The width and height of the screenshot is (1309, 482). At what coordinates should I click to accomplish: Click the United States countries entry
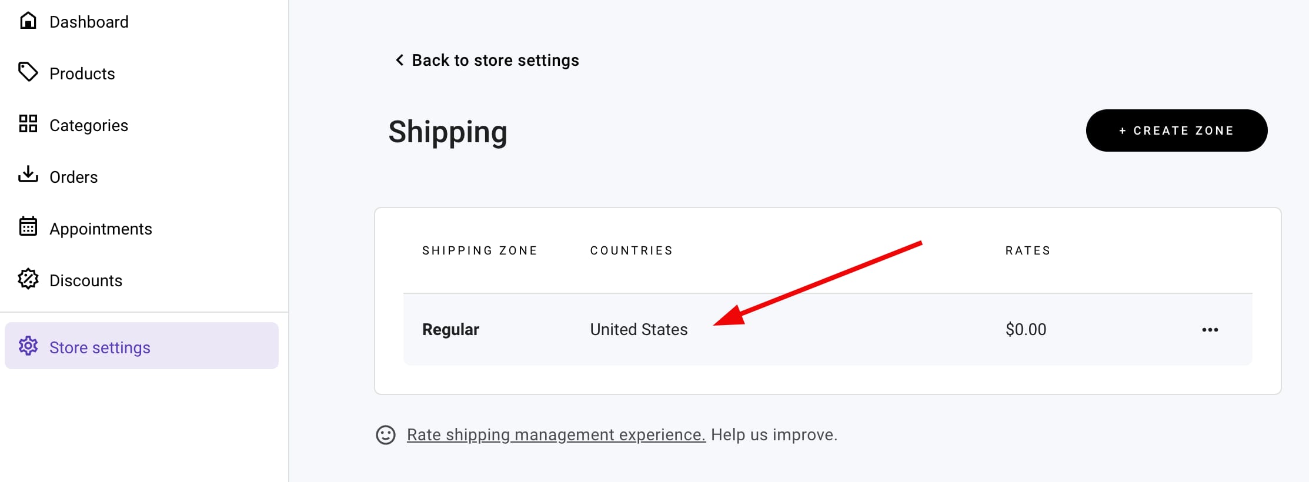(639, 329)
